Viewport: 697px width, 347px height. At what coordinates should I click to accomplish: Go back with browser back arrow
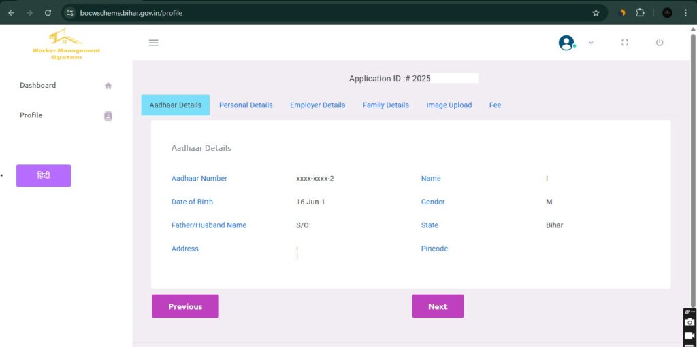pyautogui.click(x=11, y=13)
